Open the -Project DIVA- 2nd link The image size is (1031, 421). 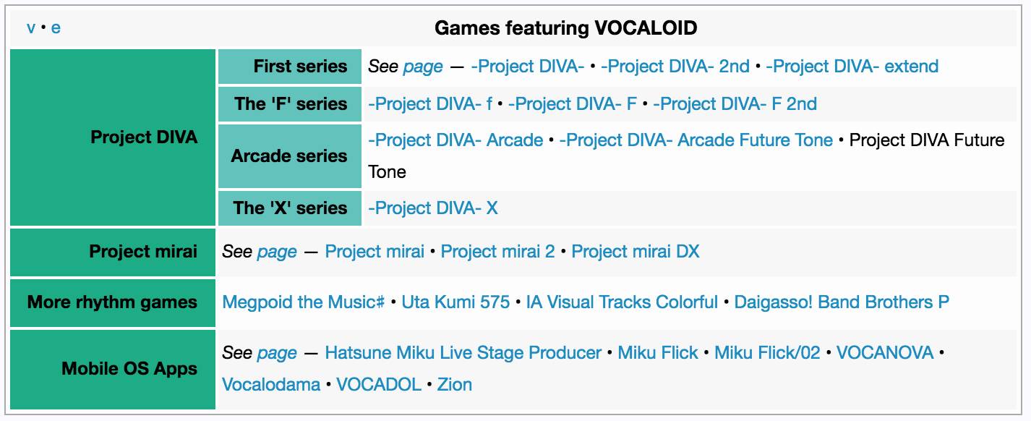click(x=675, y=66)
